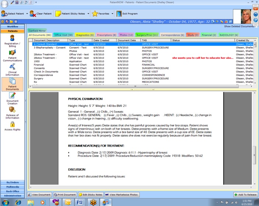Click the Print Document button
259x206 pixels.
pyautogui.click(x=65, y=195)
